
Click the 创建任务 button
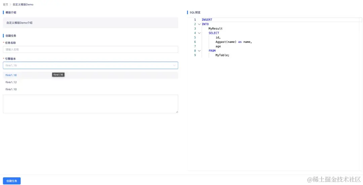(x=12, y=181)
